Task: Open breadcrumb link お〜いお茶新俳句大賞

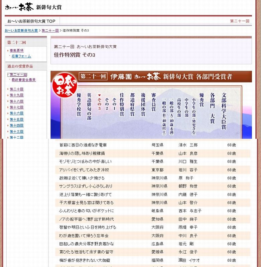Action: (21, 30)
